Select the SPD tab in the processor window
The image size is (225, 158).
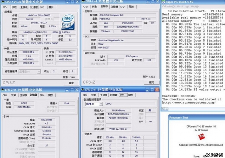click(x=42, y=7)
